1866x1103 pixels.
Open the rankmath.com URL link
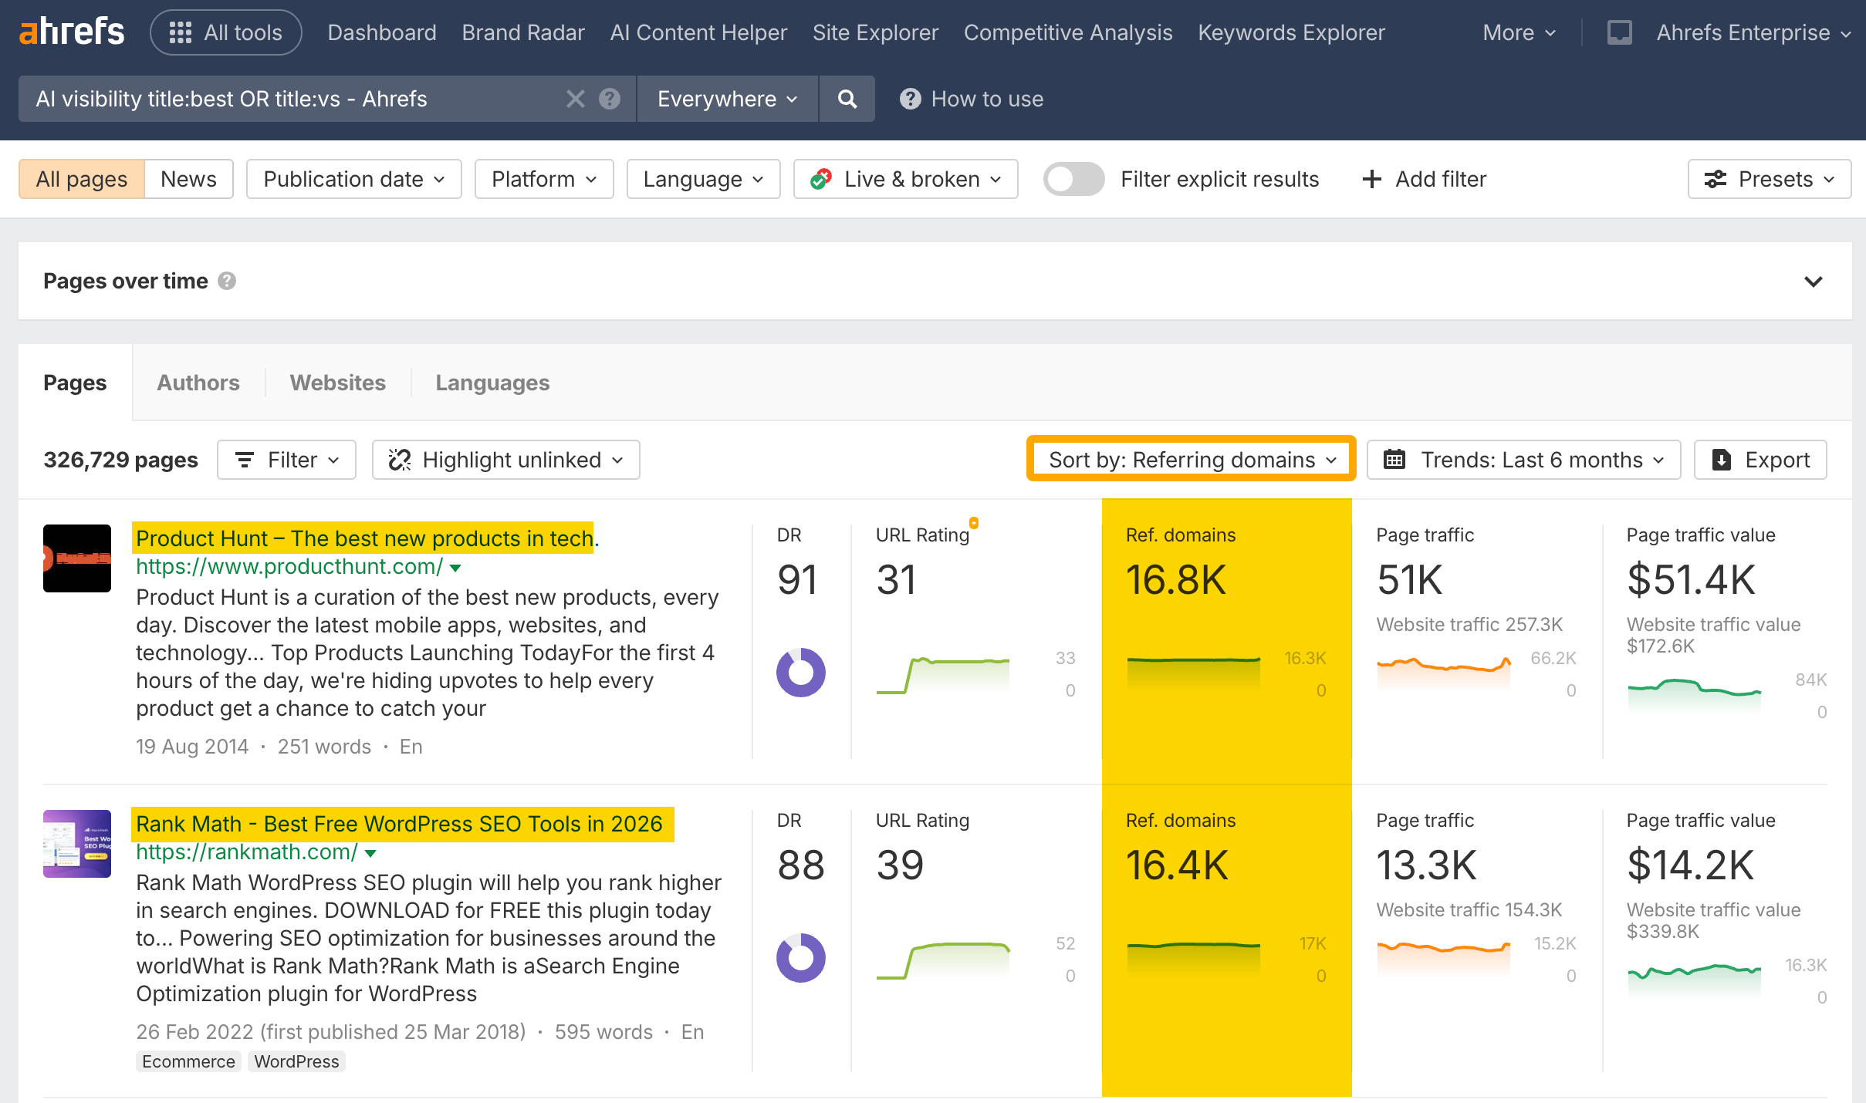(x=247, y=852)
